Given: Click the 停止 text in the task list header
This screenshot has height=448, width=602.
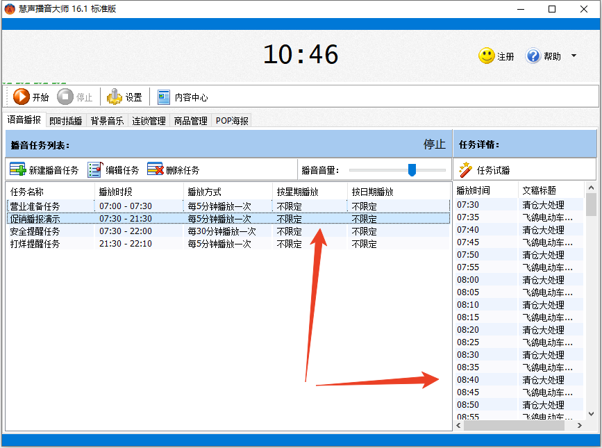Looking at the screenshot, I should (434, 144).
